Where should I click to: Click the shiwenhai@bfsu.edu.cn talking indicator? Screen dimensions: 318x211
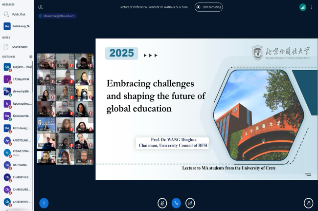coord(57,16)
